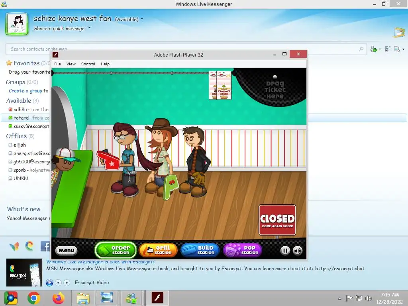
Task: Click the Closed sign in the game
Action: click(277, 220)
